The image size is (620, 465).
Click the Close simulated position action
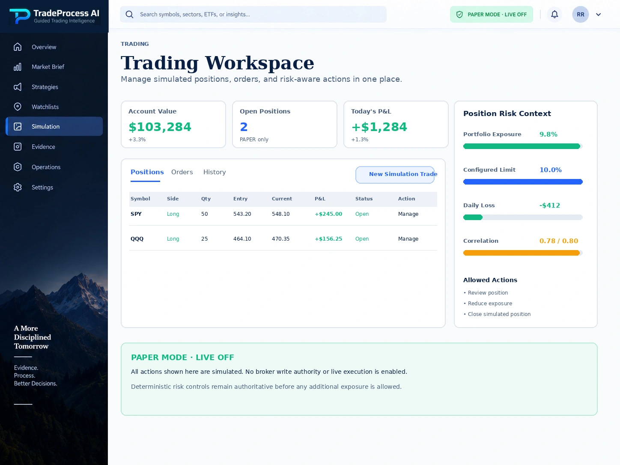(x=499, y=314)
